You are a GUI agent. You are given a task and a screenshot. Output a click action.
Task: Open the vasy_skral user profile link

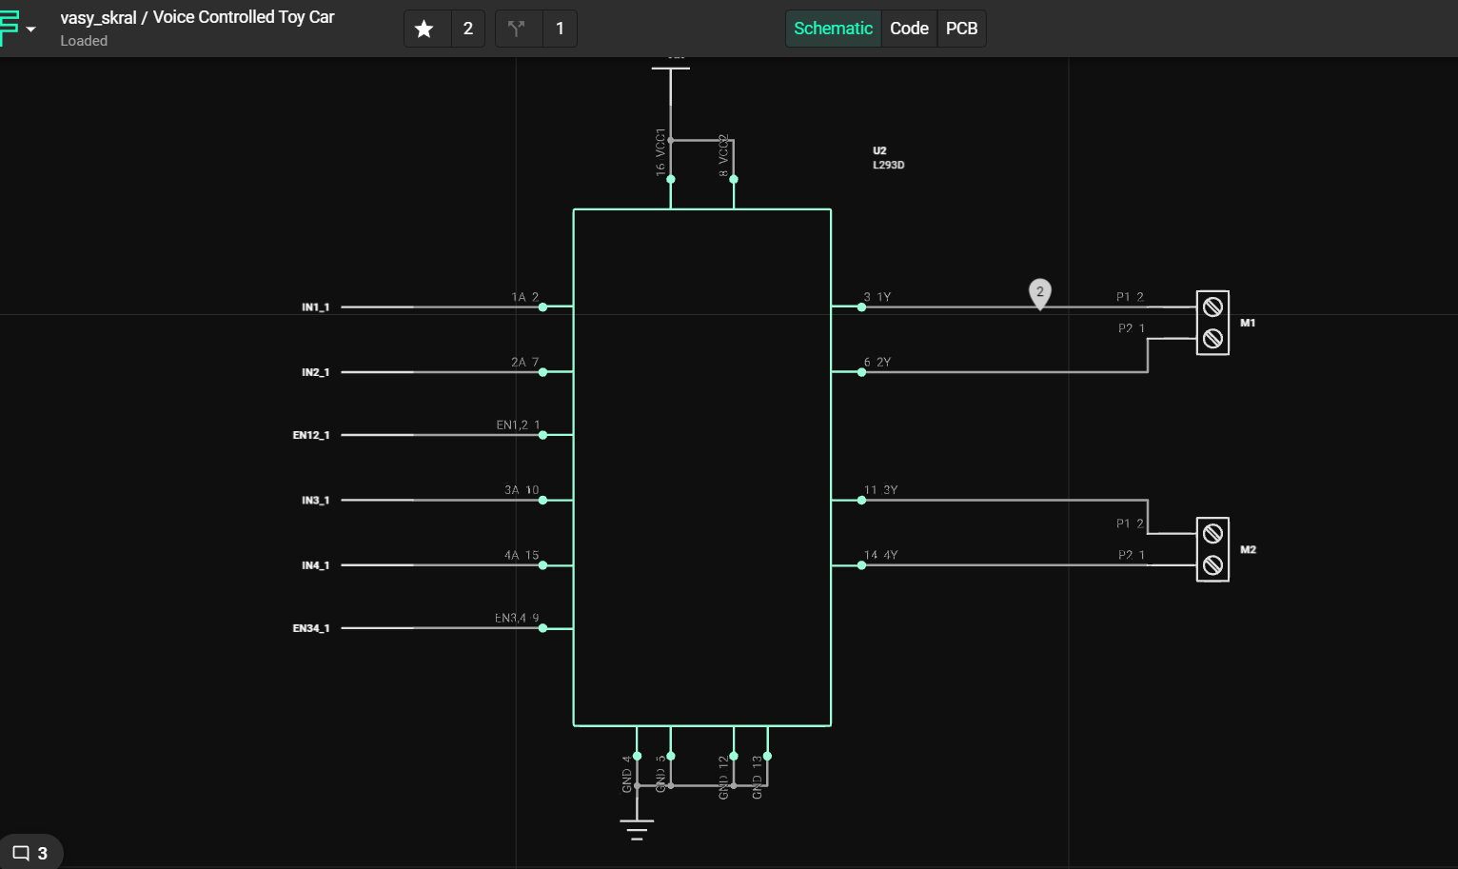pos(98,17)
